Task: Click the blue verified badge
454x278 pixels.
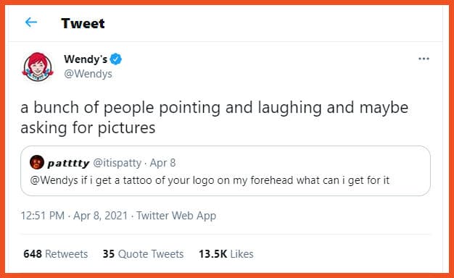Action: (116, 59)
